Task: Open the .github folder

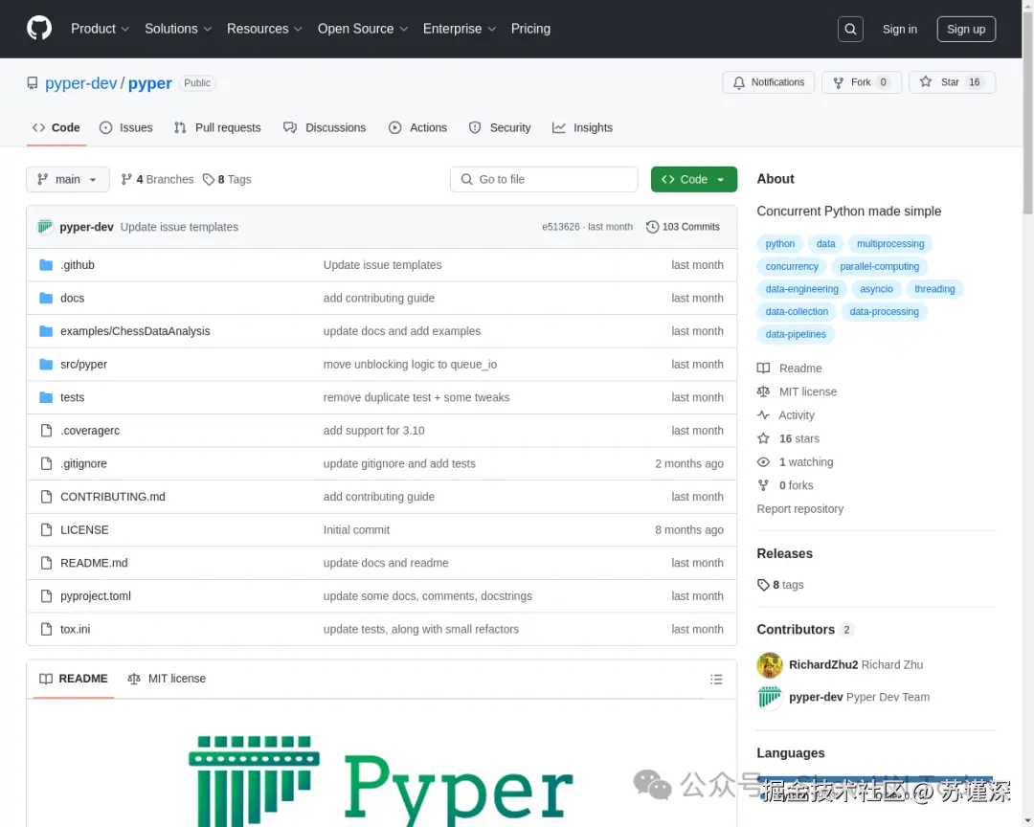Action: pos(78,265)
